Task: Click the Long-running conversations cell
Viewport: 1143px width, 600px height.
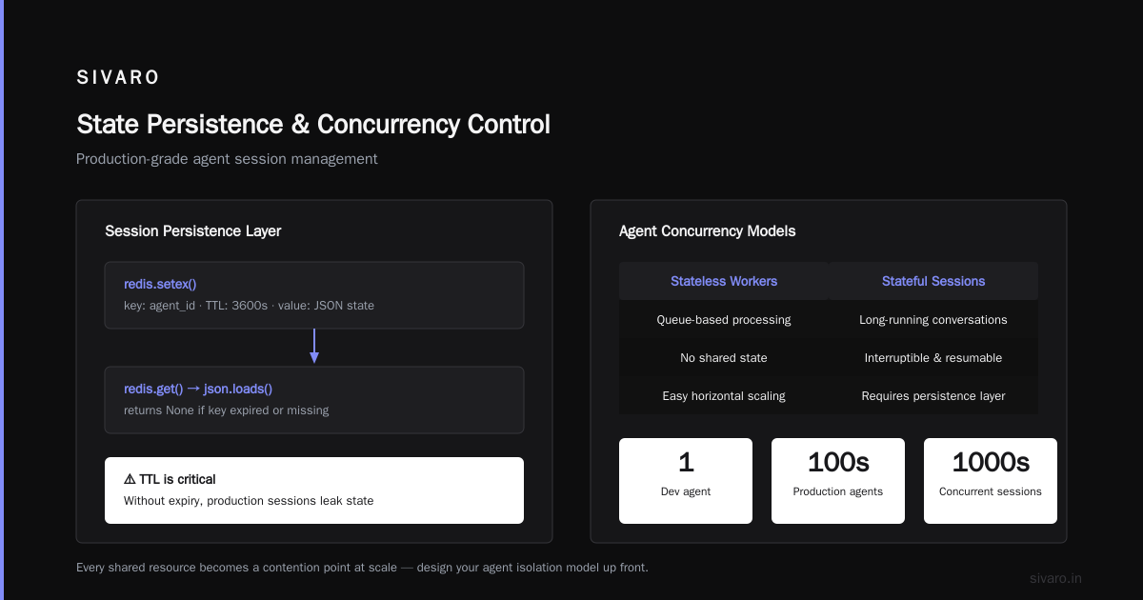Action: pyautogui.click(x=933, y=319)
